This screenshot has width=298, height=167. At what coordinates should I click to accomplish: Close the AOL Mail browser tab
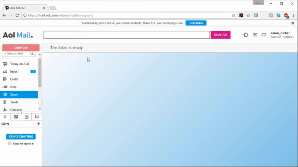point(44,8)
